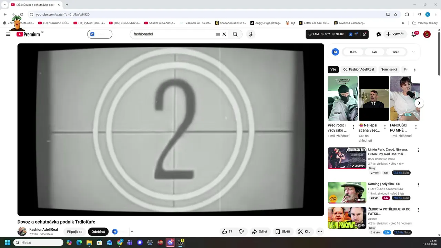Screen dimensions: 441x248
Task: Click vidIQ icon next to Odebírat
Action: [x=115, y=232]
